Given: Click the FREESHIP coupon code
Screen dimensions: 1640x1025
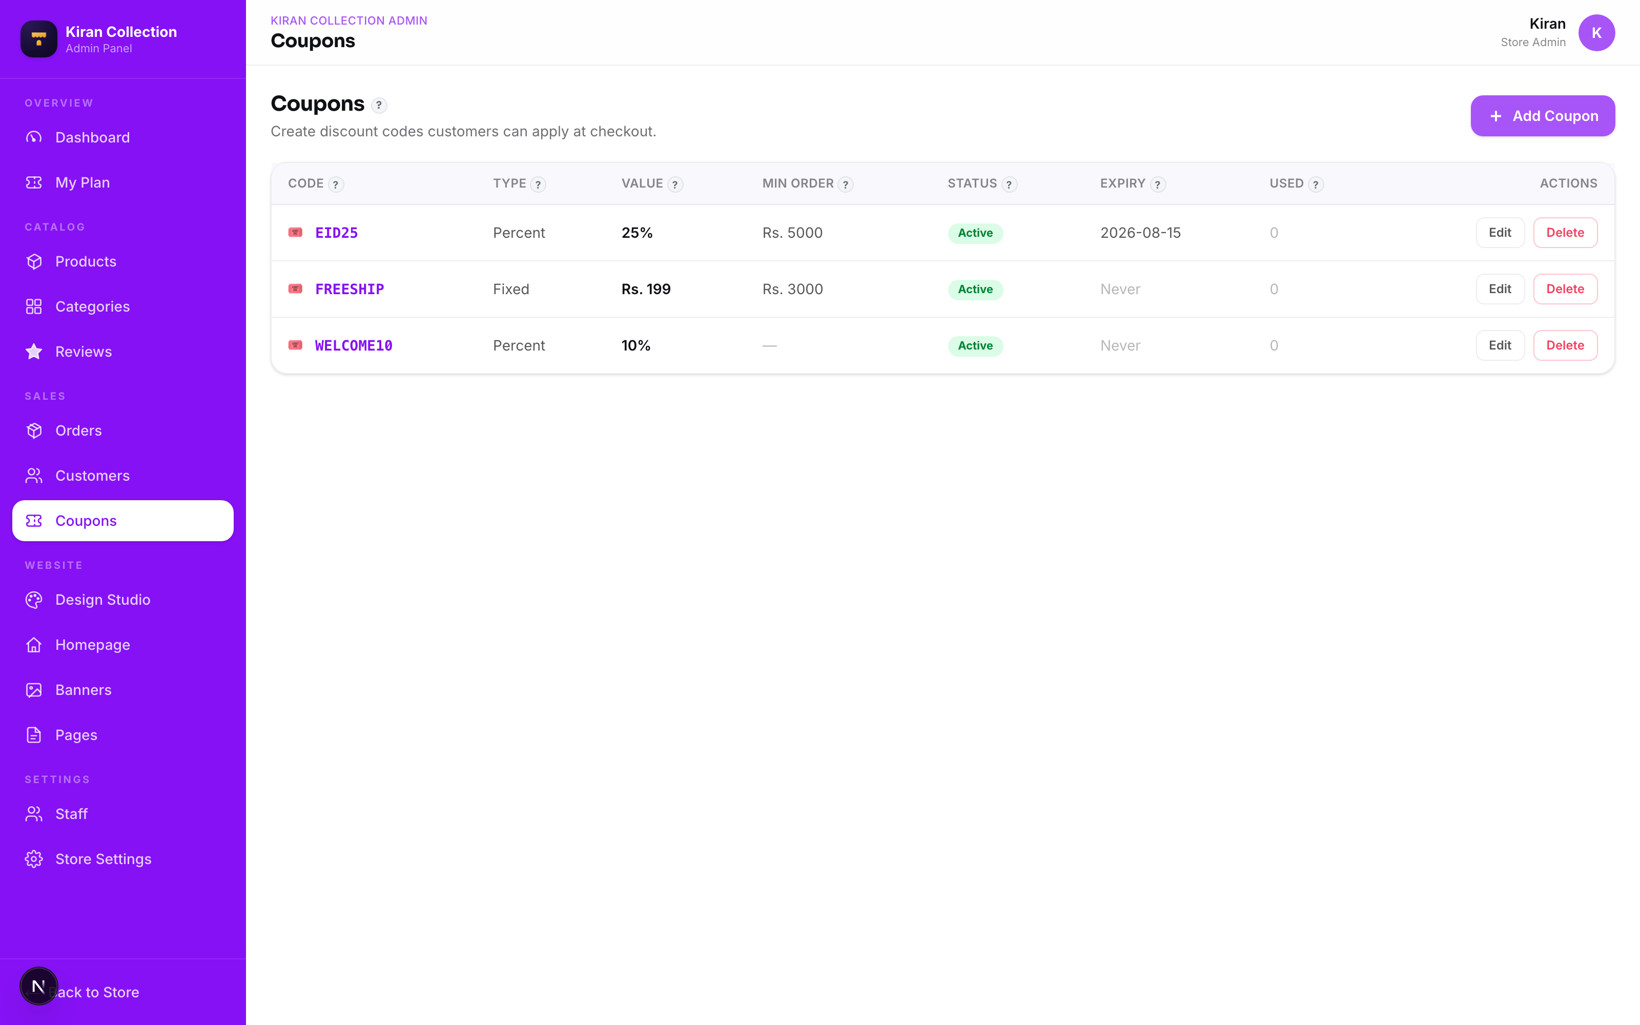Looking at the screenshot, I should coord(350,289).
